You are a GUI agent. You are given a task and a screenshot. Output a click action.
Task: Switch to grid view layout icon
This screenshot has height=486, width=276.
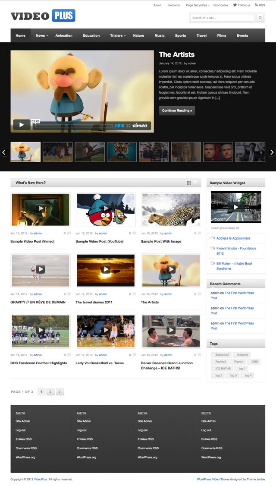(188, 183)
